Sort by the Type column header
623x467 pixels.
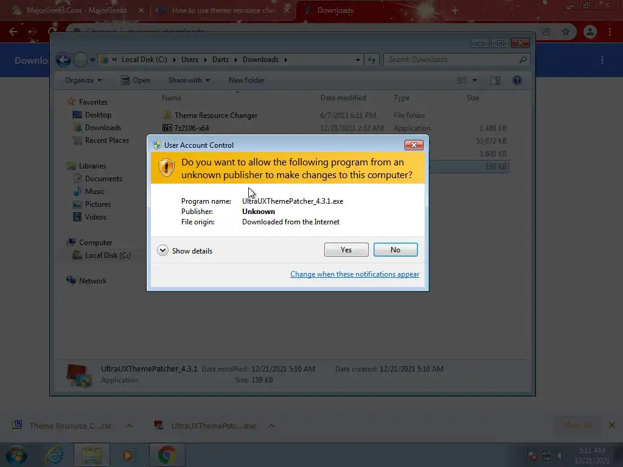[402, 98]
